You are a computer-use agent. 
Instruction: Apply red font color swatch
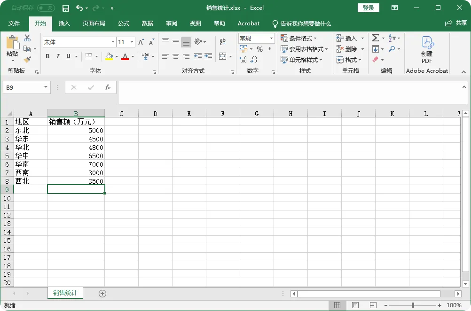(125, 56)
